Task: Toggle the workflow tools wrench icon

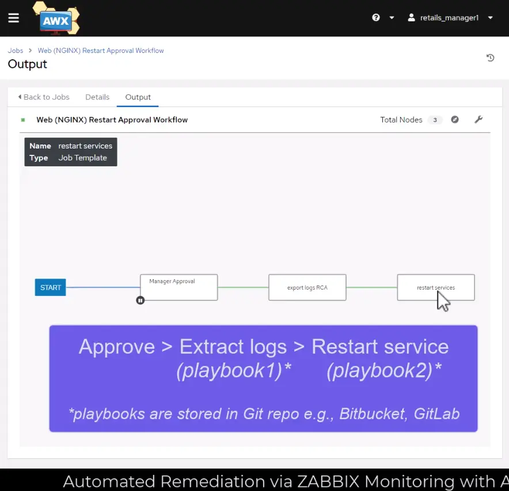Action: coord(478,119)
